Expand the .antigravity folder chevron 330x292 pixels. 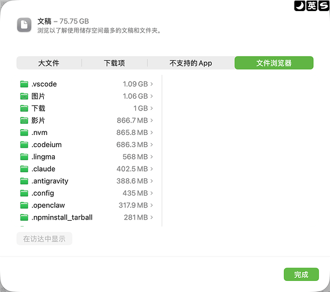pos(152,181)
